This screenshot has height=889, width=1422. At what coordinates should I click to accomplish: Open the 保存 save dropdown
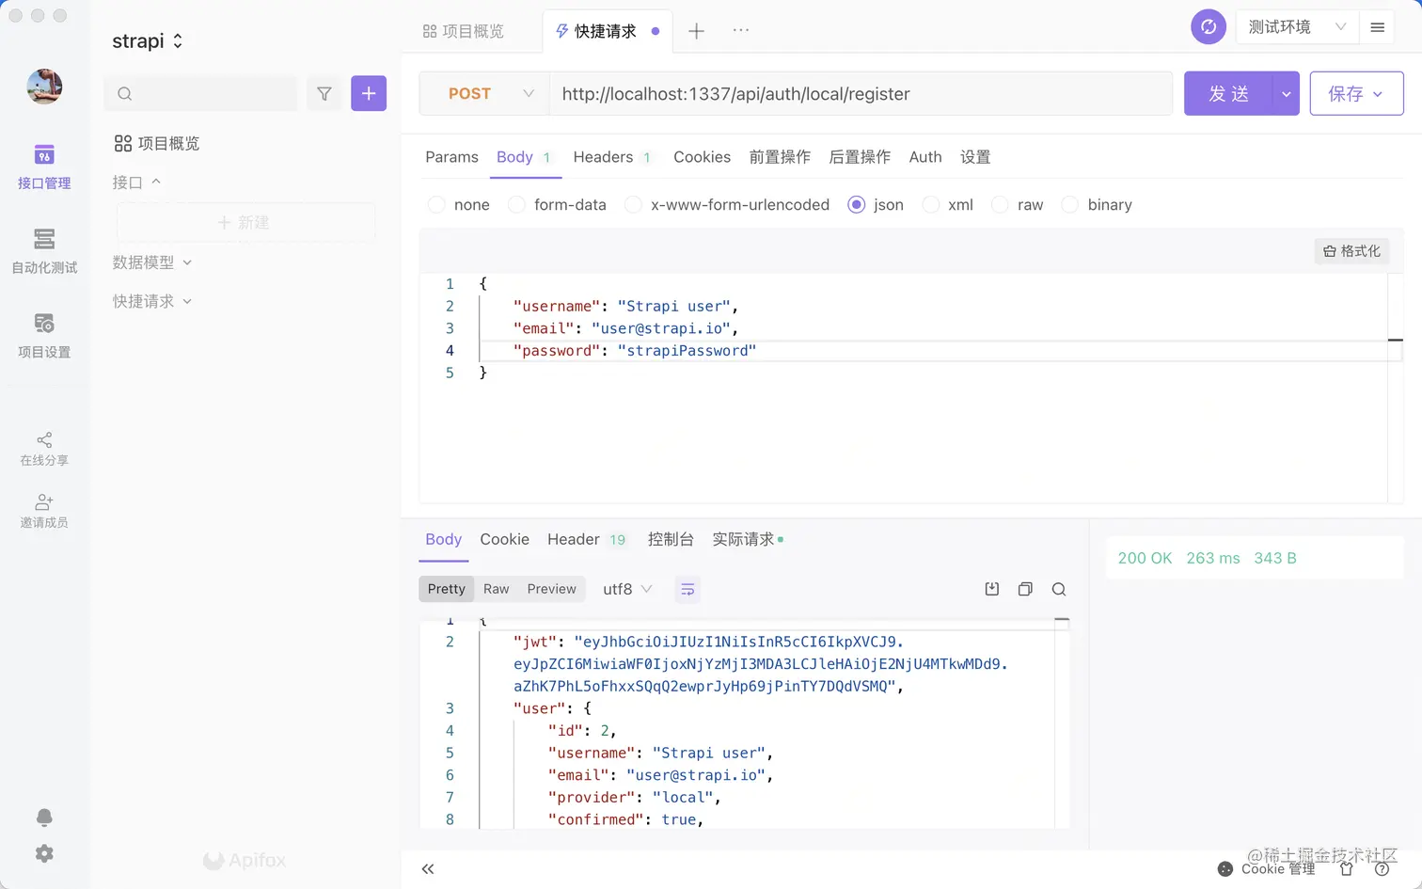click(1356, 93)
